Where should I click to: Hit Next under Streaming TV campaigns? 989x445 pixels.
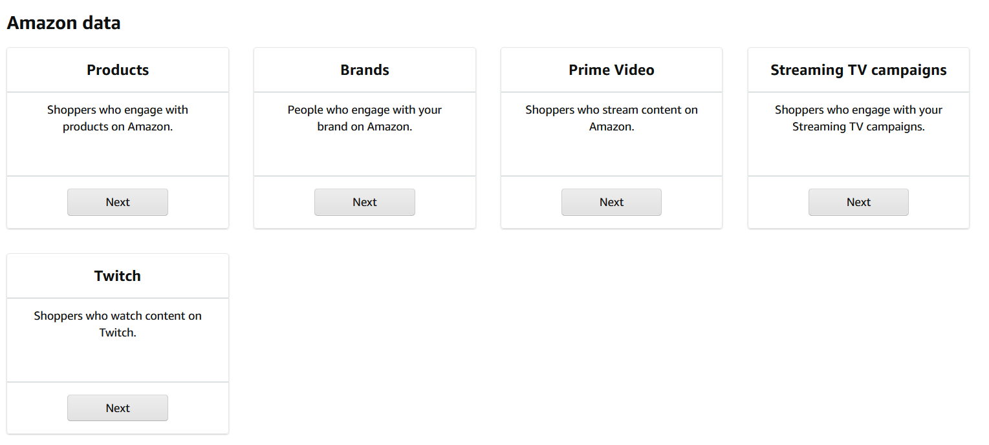pos(858,202)
